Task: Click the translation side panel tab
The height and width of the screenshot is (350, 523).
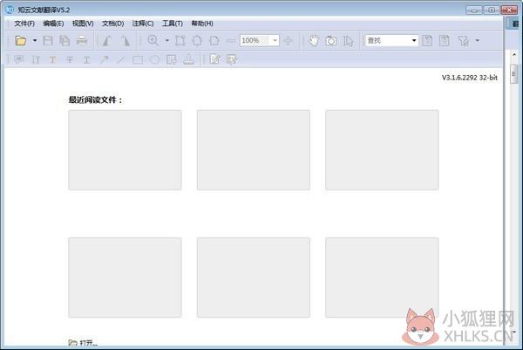Action: tap(513, 24)
